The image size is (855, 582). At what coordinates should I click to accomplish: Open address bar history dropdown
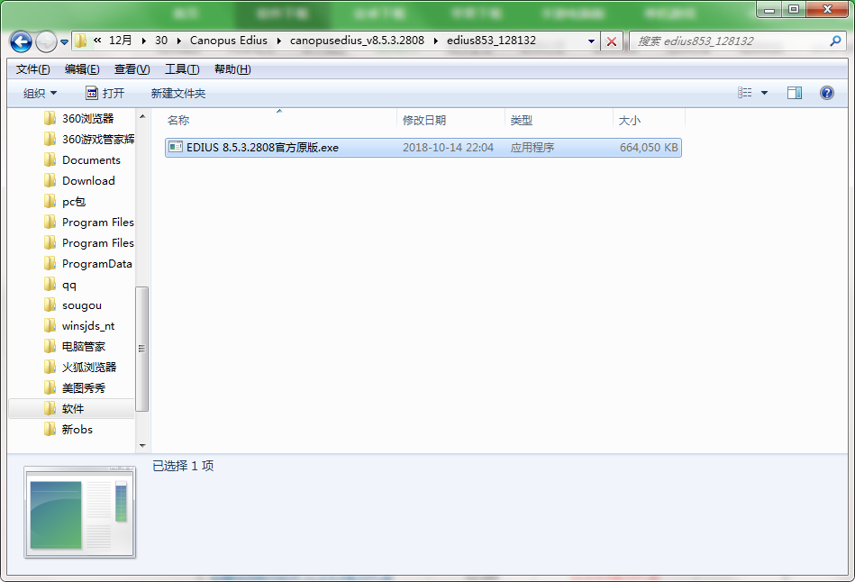pyautogui.click(x=591, y=41)
